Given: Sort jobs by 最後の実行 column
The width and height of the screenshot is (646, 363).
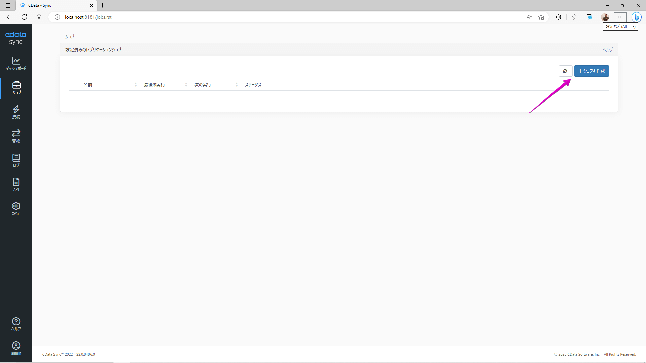Looking at the screenshot, I should (x=154, y=85).
